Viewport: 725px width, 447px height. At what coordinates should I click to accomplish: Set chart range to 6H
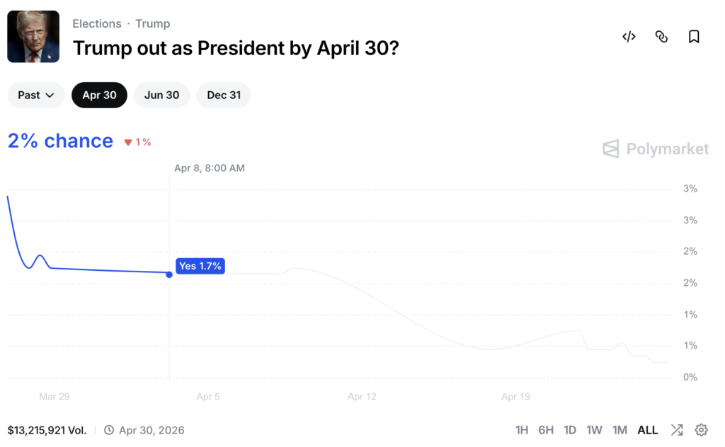click(546, 430)
